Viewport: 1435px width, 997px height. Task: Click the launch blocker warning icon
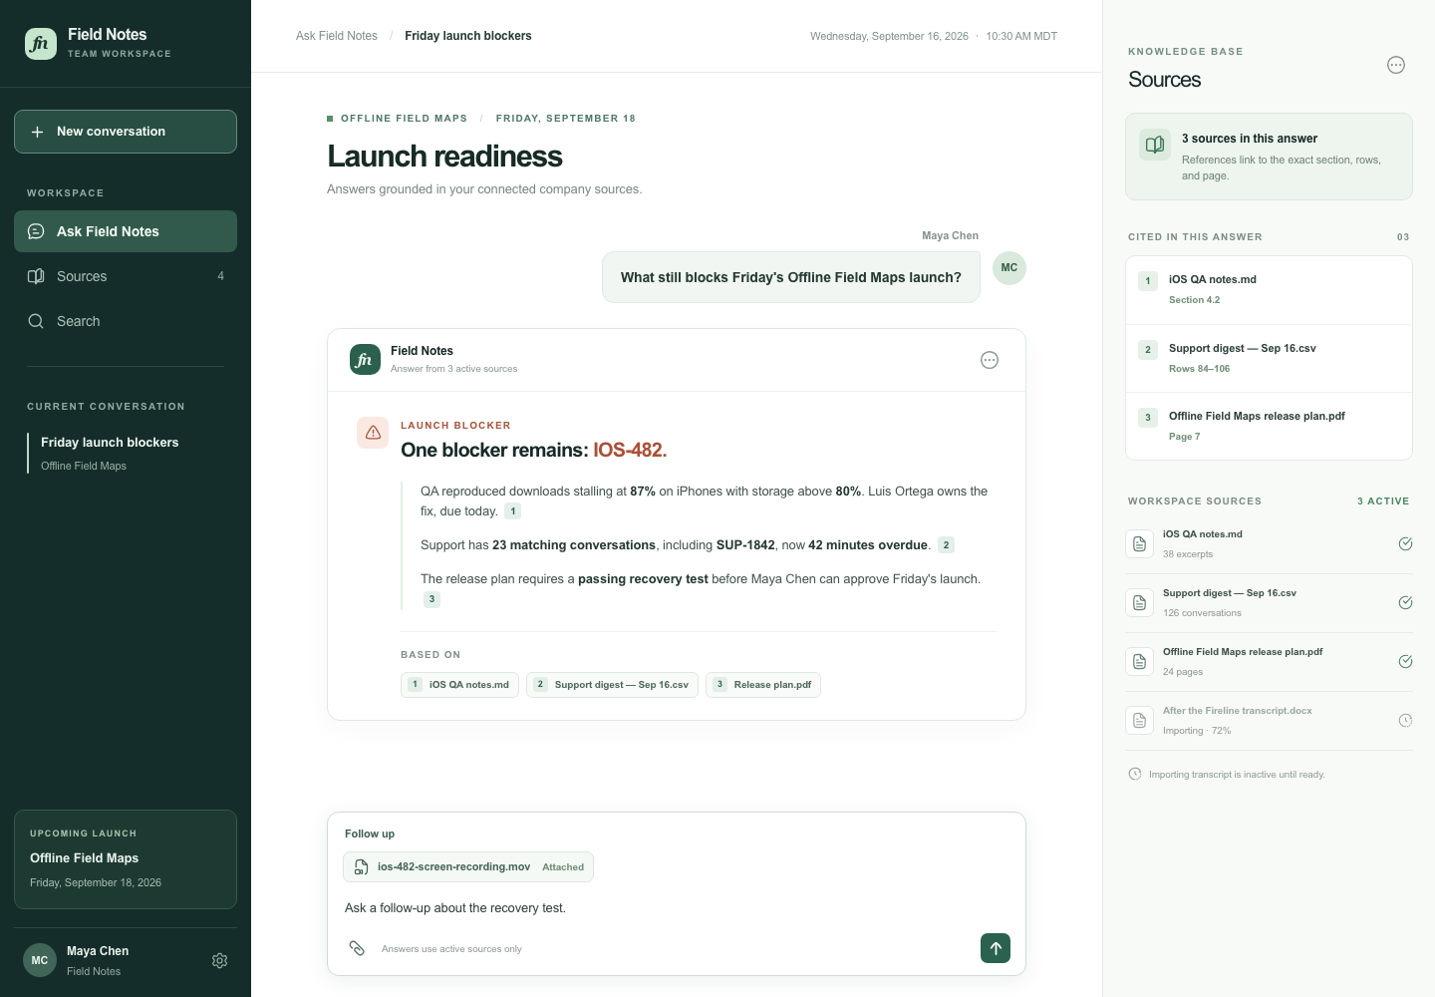coord(373,433)
